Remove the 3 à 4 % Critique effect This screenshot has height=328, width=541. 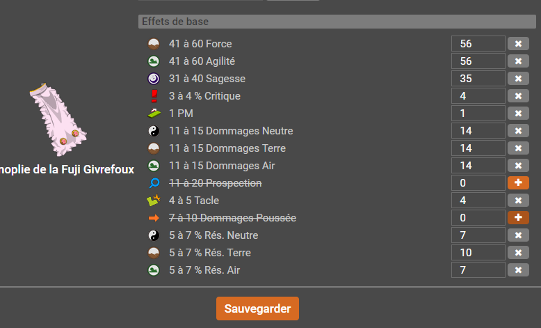coord(518,95)
